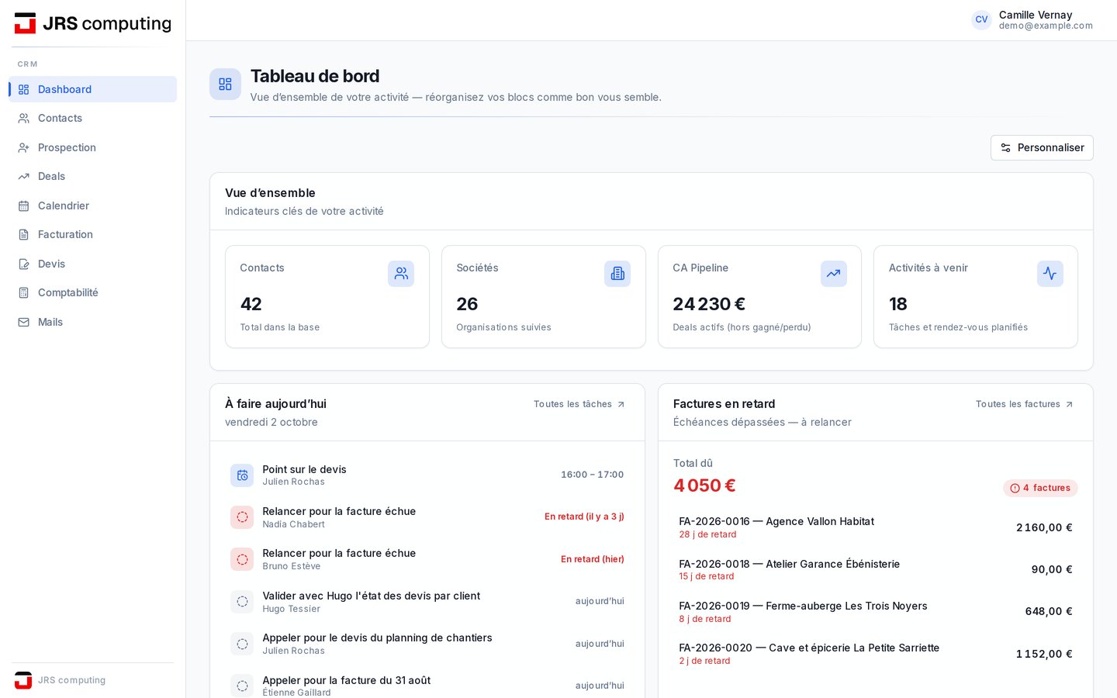Image resolution: width=1117 pixels, height=698 pixels.
Task: Open Calendrier in the sidebar
Action: 93,206
